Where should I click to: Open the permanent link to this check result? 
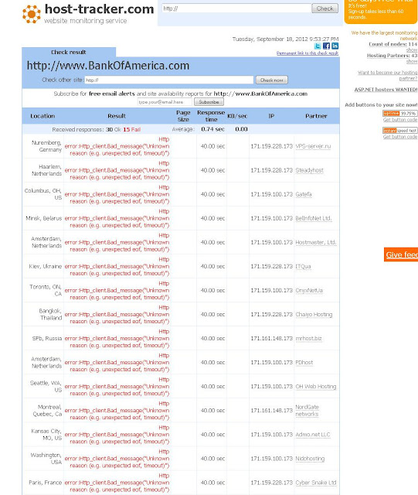[x=308, y=53]
